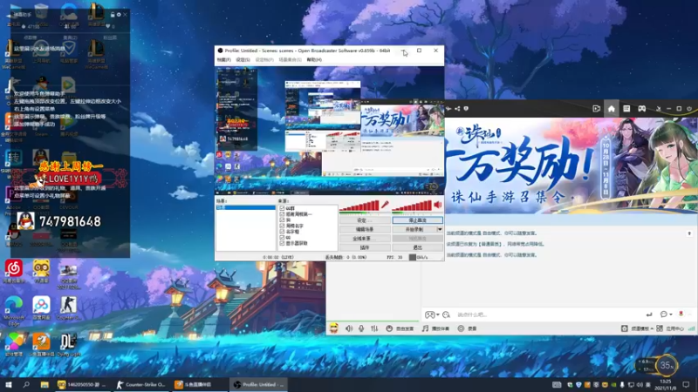Mute the desktop speaker icon in OBS

(438, 205)
